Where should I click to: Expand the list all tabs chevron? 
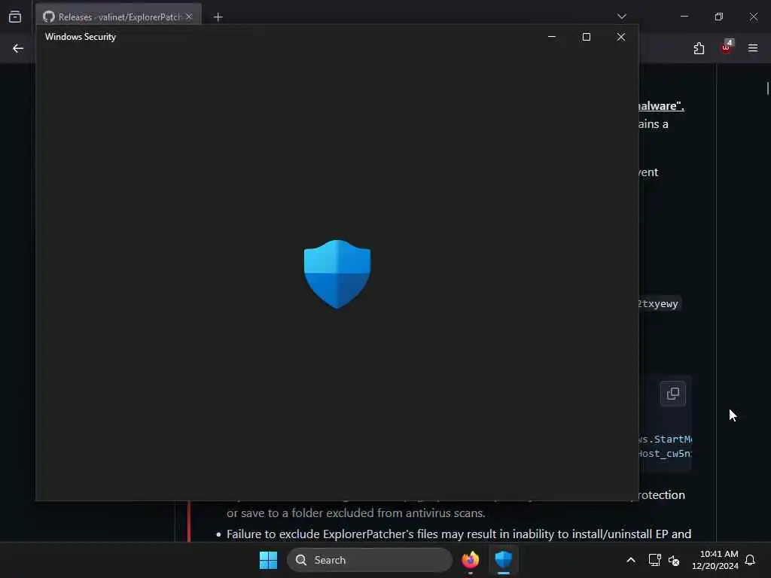621,17
